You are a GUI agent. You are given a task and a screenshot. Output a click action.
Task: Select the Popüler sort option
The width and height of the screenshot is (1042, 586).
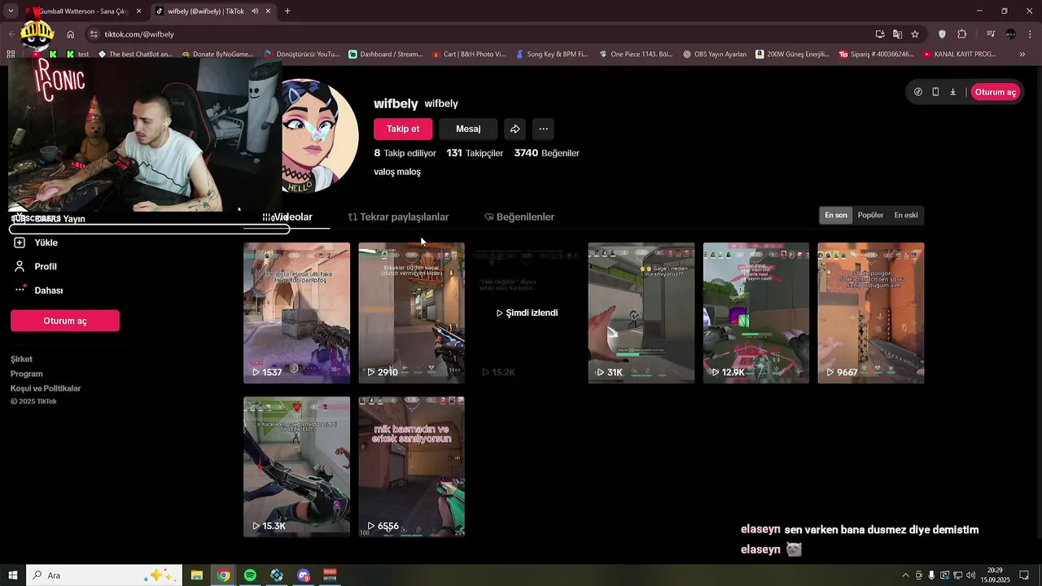(870, 215)
